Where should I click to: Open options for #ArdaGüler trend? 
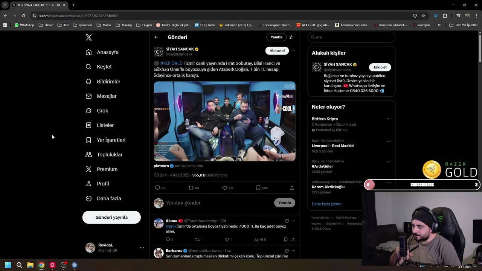coord(389,162)
